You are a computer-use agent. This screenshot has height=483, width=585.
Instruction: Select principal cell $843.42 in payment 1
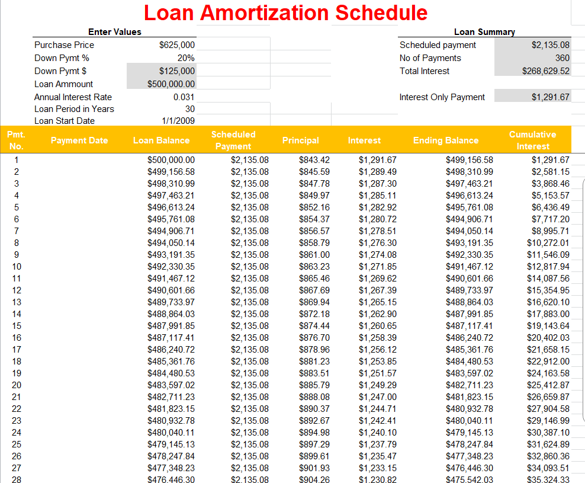314,160
